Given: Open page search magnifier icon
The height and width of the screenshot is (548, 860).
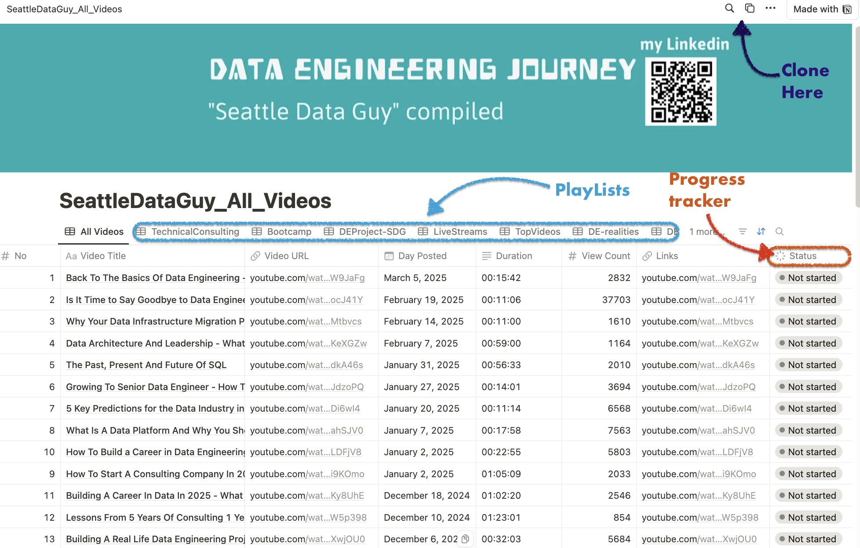Looking at the screenshot, I should coord(729,8).
